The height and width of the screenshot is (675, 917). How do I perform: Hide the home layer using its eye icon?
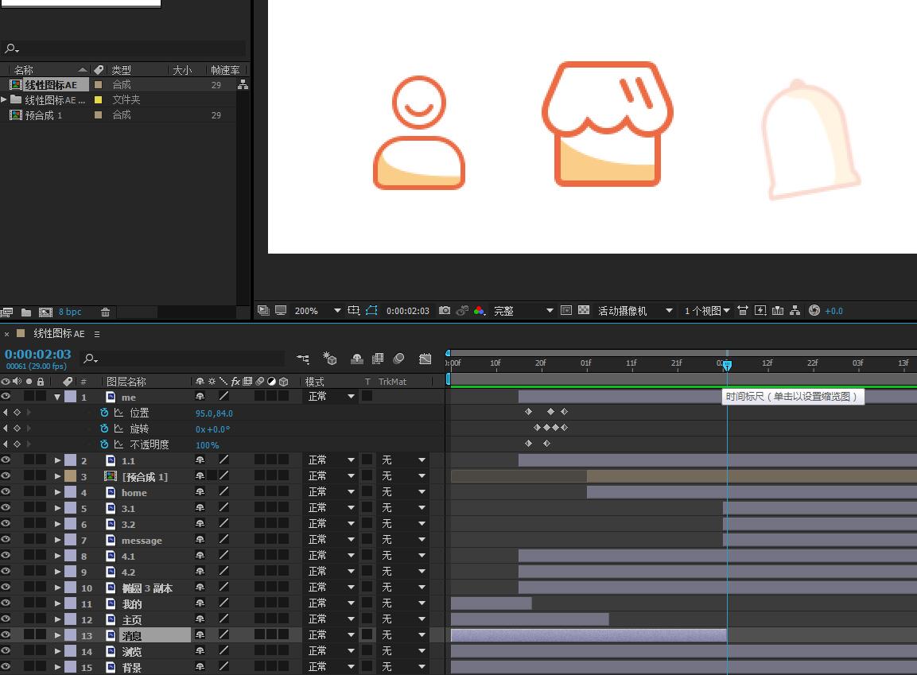point(6,492)
